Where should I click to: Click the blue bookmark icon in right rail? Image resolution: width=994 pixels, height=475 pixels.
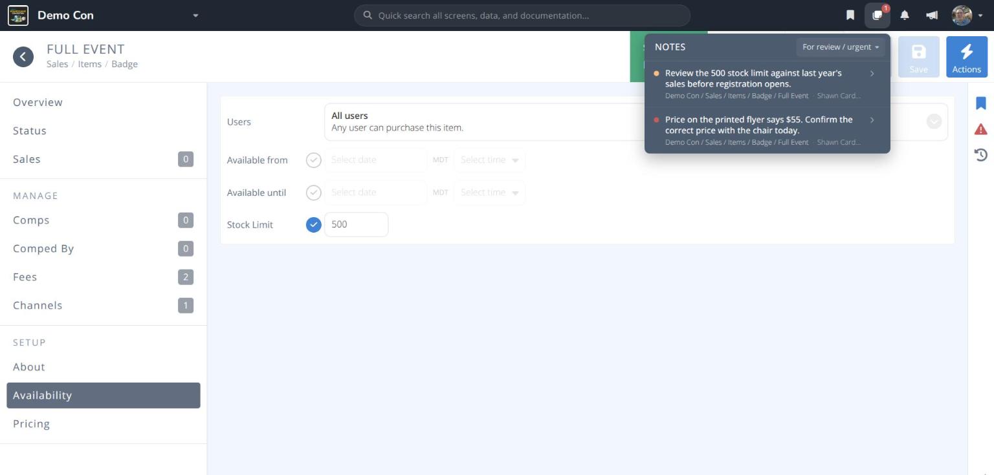[981, 103]
